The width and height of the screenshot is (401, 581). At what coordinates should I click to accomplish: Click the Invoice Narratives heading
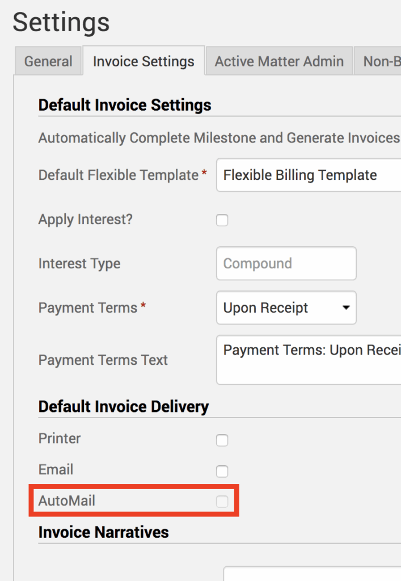coord(104,532)
